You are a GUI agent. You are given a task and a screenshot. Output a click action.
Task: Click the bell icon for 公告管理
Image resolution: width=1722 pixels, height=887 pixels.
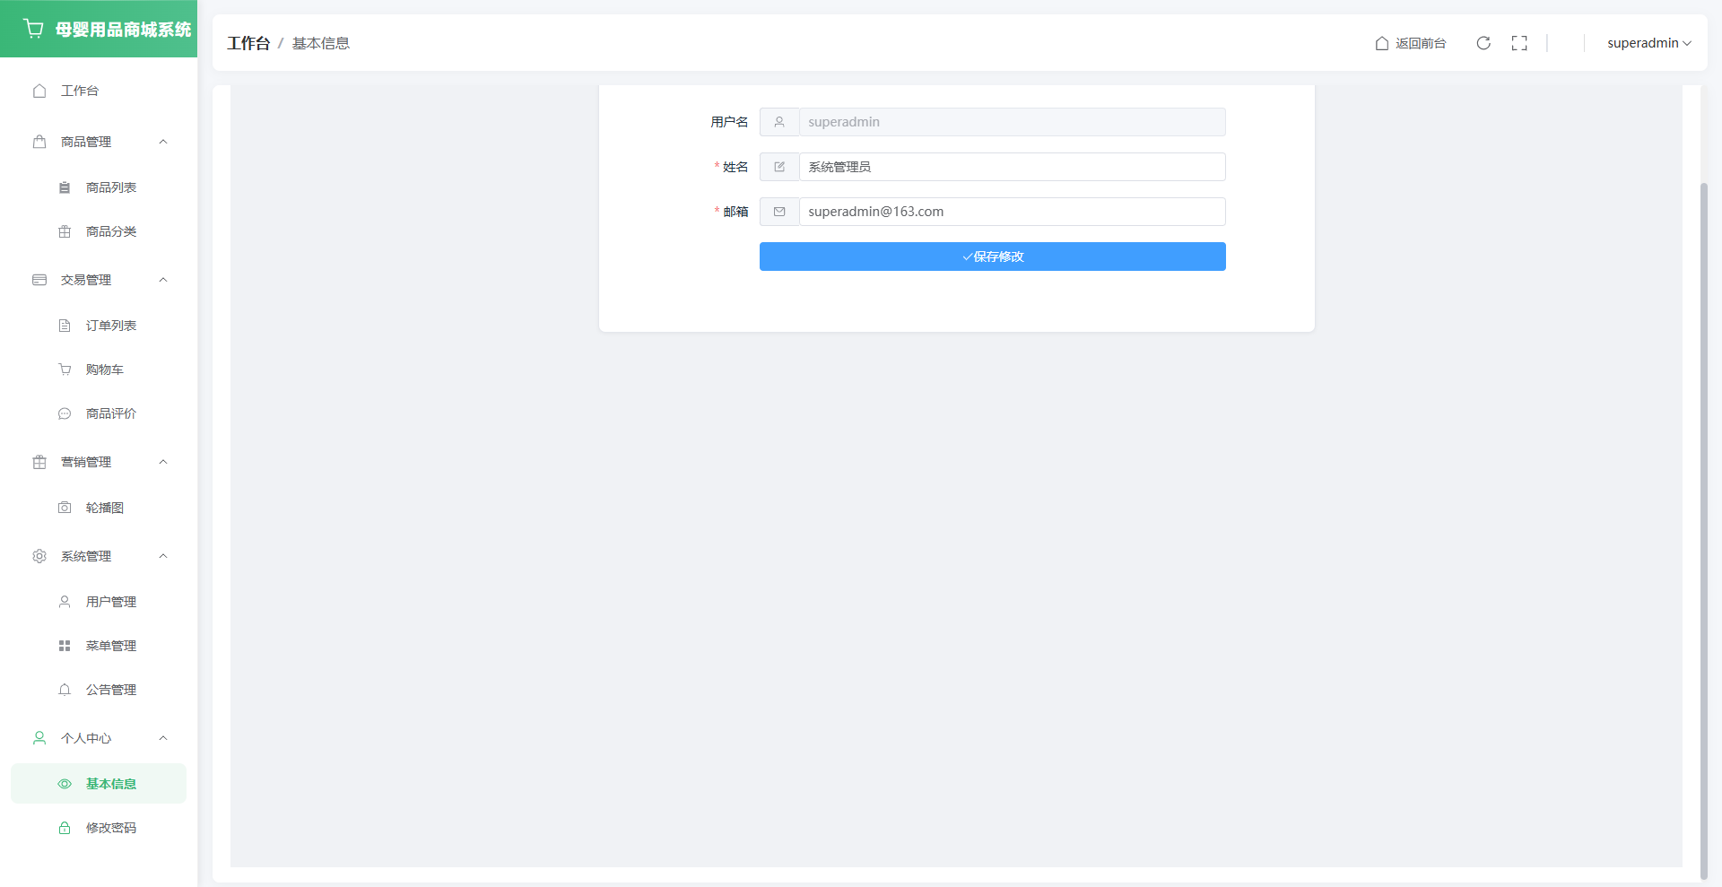(x=65, y=690)
